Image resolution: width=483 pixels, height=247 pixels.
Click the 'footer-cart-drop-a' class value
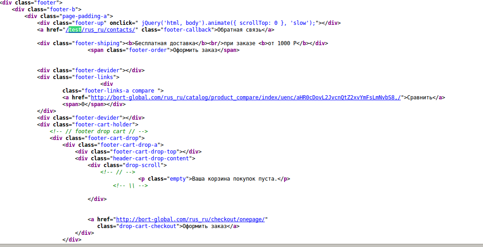[129, 145]
